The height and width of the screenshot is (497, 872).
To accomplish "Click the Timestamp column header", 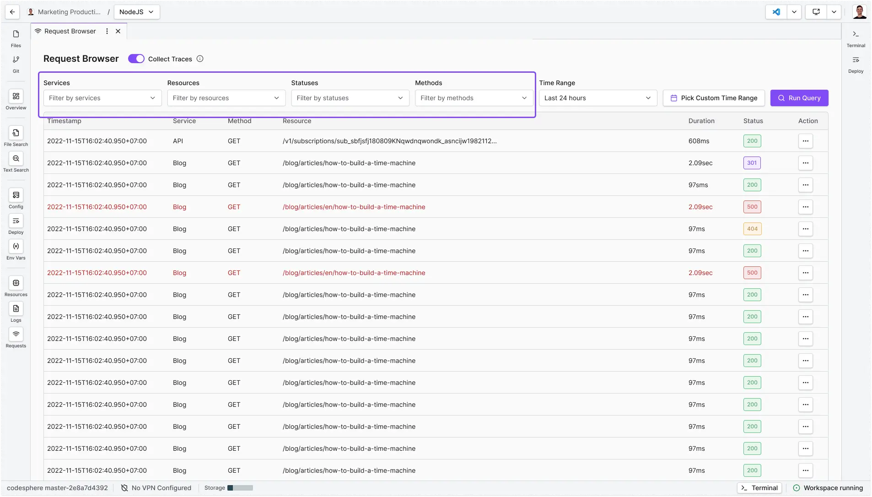I will [x=64, y=121].
